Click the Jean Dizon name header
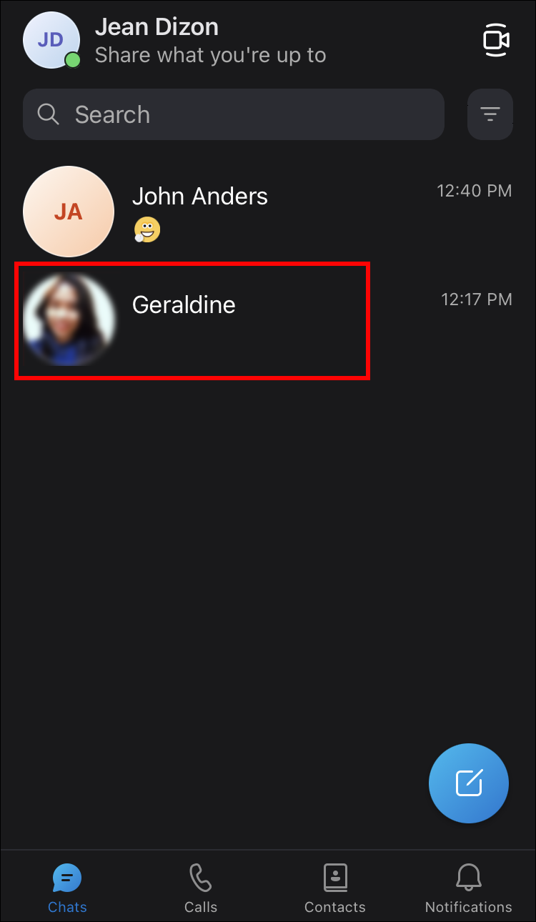The width and height of the screenshot is (536, 922). coord(157,27)
